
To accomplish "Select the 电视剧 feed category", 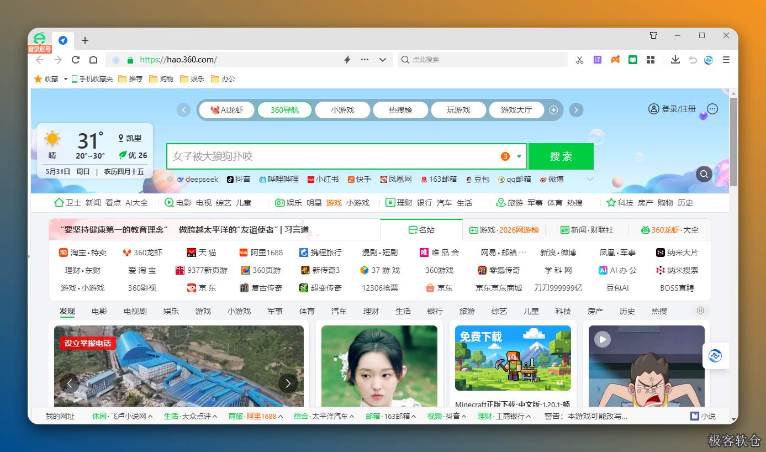I will [135, 311].
